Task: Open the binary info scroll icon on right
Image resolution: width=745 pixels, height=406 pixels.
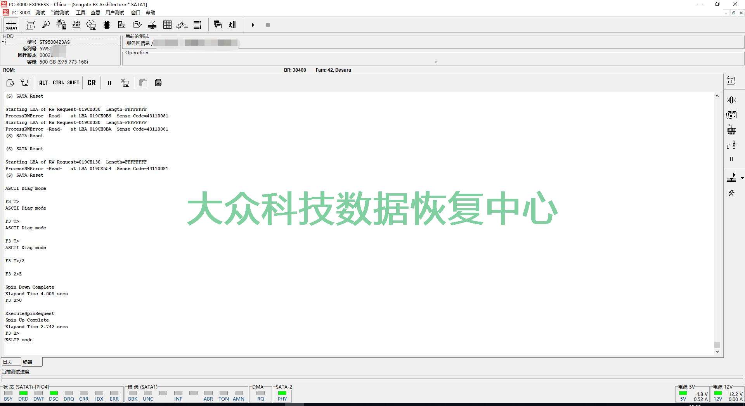Action: (x=731, y=81)
